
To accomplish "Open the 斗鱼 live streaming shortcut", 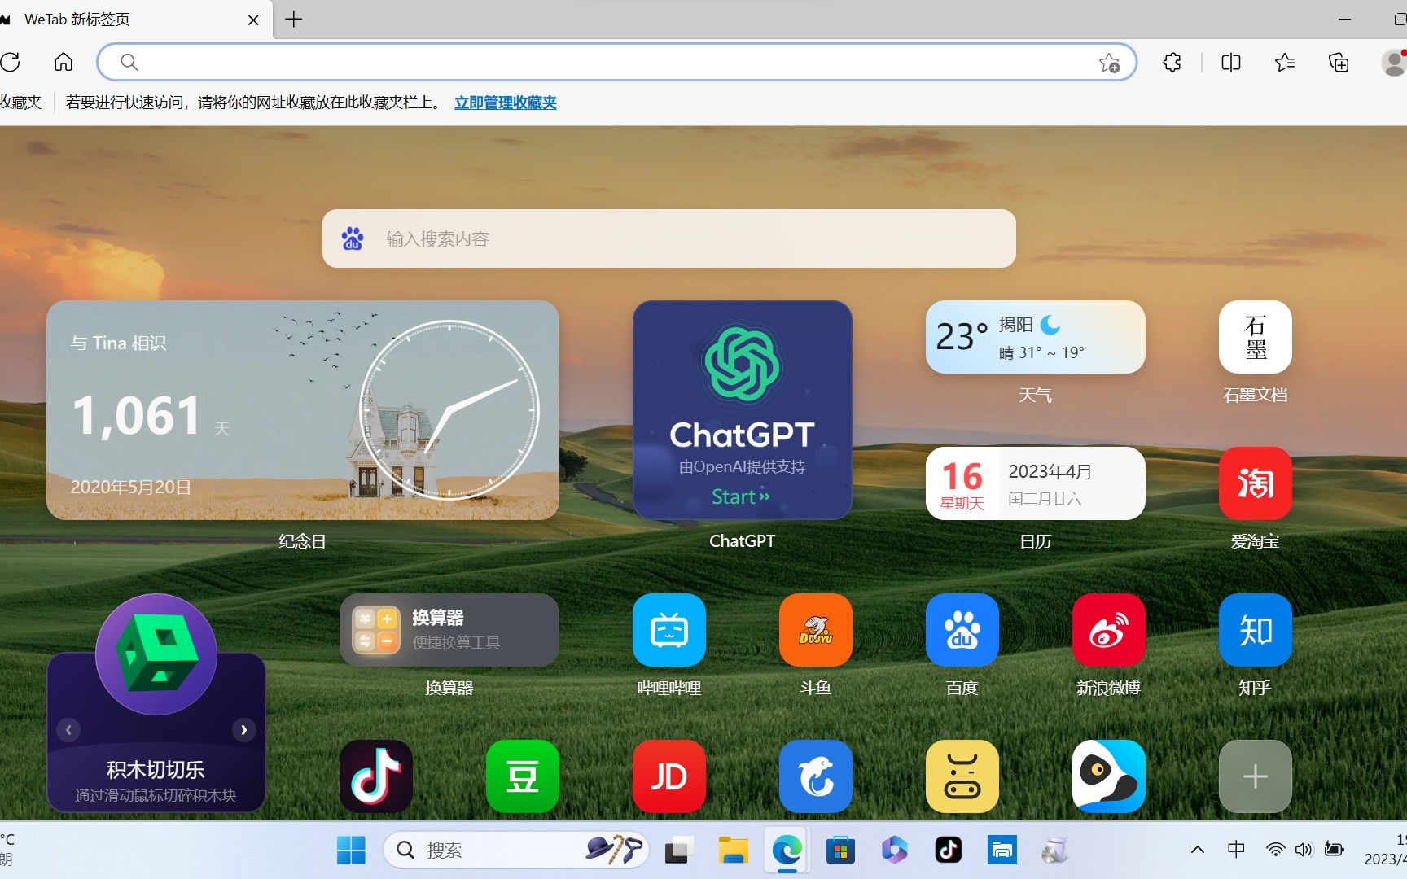I will 815,629.
